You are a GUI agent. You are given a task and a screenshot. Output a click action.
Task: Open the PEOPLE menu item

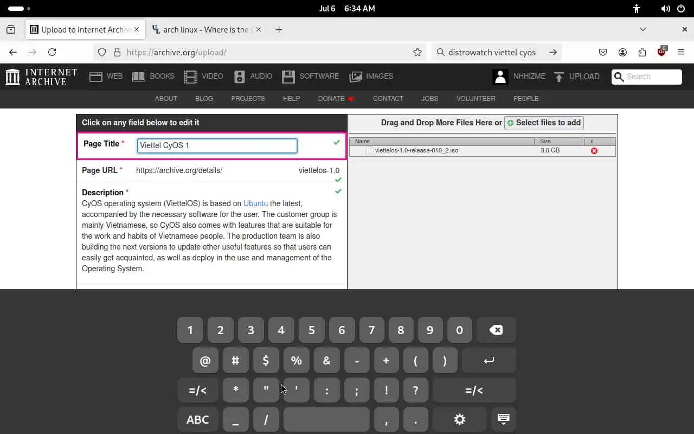click(x=526, y=99)
